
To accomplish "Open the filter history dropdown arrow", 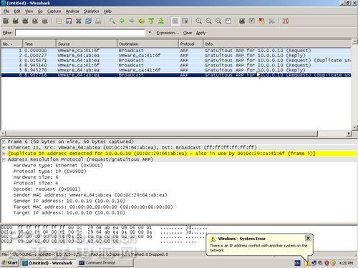I will pos(150,32).
